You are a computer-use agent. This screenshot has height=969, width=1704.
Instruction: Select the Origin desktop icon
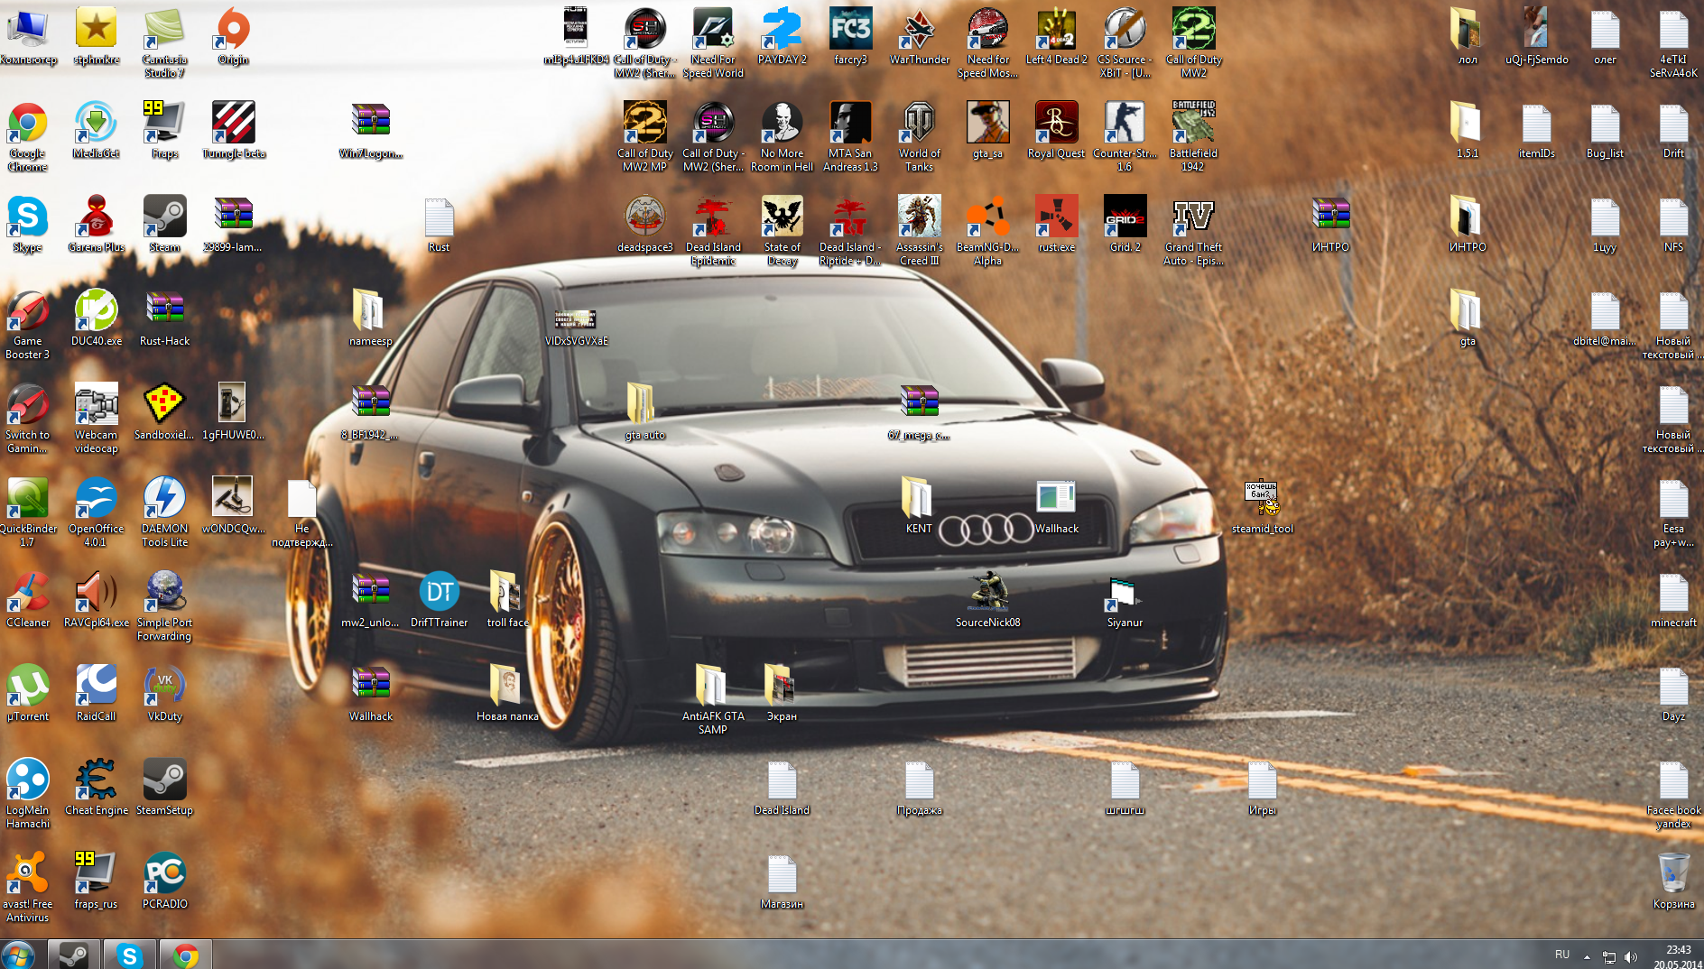pos(234,36)
